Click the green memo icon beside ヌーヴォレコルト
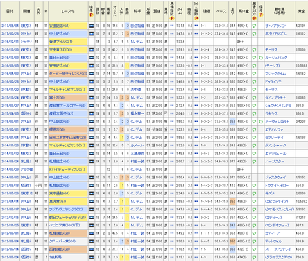Viewport: 308px width, 261px height. [x=261, y=122]
